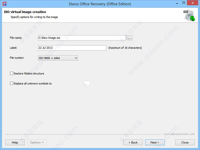Click the replacement symbol input box
The width and height of the screenshot is (200, 150).
click(x=87, y=83)
